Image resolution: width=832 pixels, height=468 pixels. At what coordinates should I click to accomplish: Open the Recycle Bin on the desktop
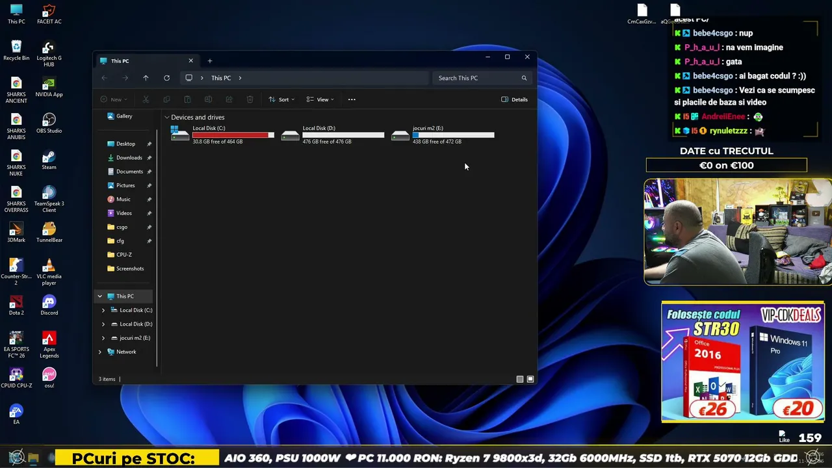pos(16,51)
